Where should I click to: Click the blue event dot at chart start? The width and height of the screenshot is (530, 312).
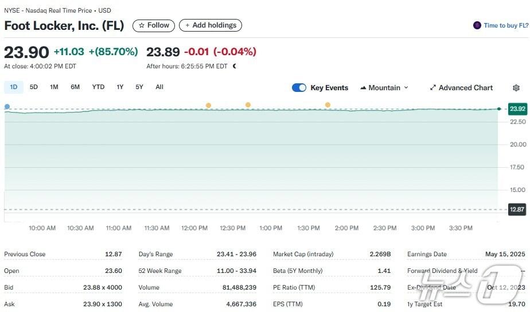click(x=7, y=106)
